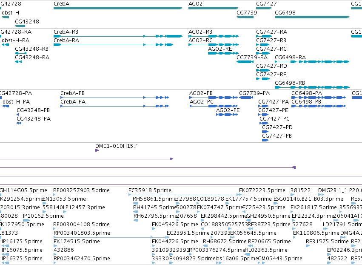
Task: Select the CG6498 gene bar
Action: [x=312, y=17]
